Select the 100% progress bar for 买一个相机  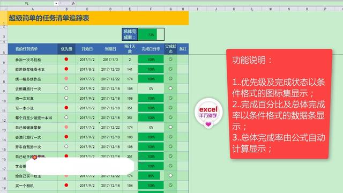point(151,185)
